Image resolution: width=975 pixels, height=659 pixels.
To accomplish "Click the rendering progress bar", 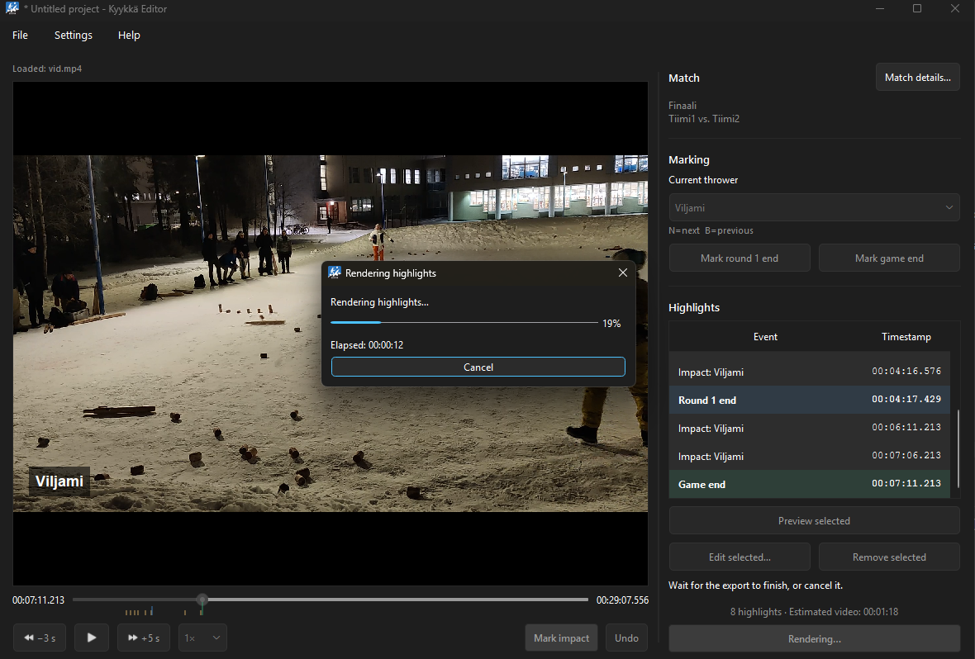I will tap(464, 323).
